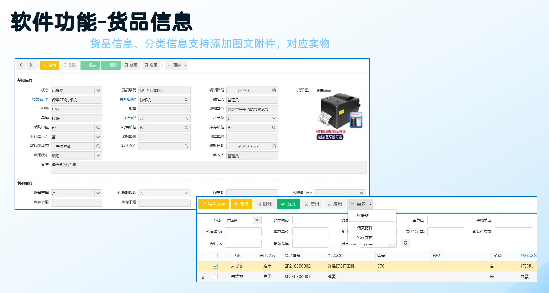The height and width of the screenshot is (293, 549).
Task: Toggle the 更多 menu in the list window
Action: click(361, 204)
